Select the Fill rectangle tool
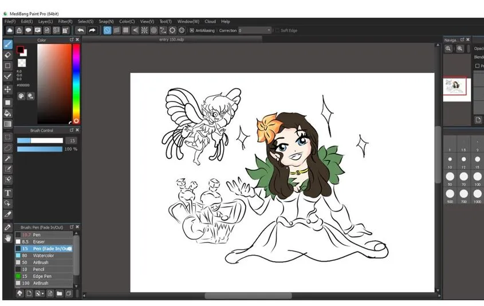The image size is (484, 306). (x=8, y=103)
